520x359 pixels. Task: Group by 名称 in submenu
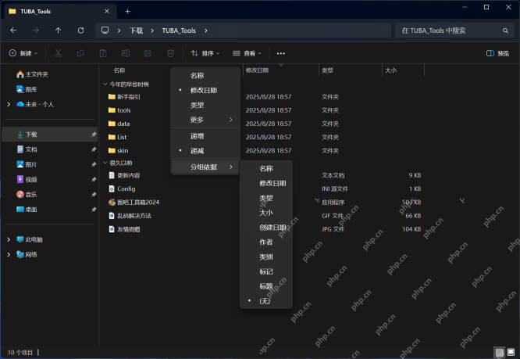click(x=266, y=169)
